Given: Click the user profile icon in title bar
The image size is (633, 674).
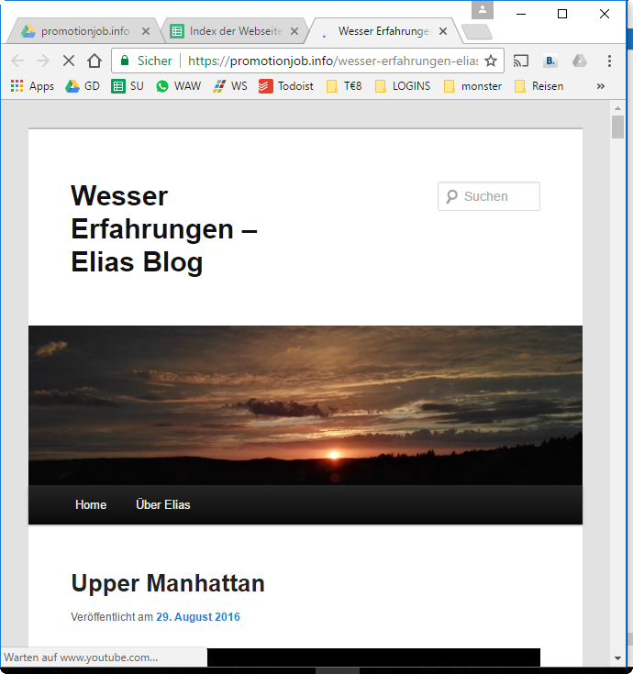Looking at the screenshot, I should tap(482, 9).
